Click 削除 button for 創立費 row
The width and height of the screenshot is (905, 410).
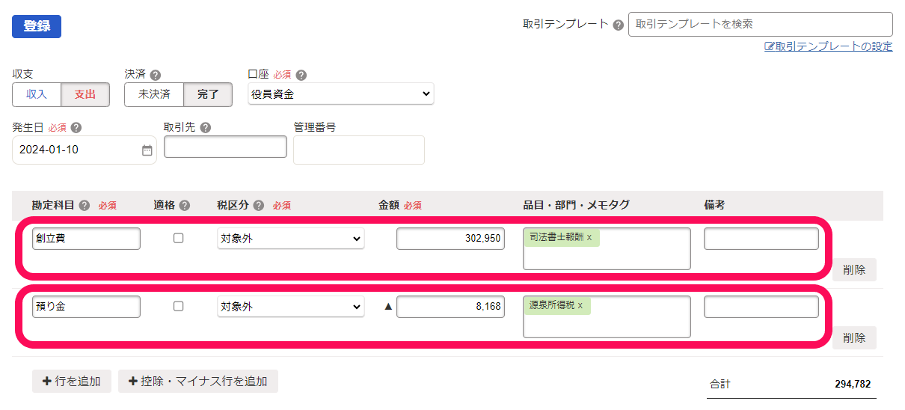pyautogui.click(x=854, y=270)
